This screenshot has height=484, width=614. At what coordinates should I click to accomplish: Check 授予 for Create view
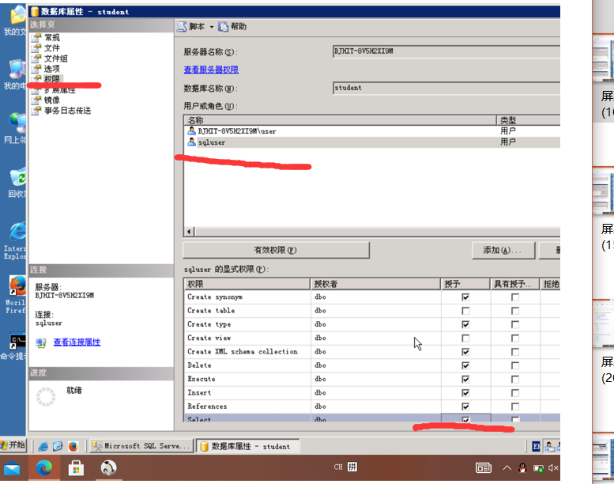tap(465, 338)
